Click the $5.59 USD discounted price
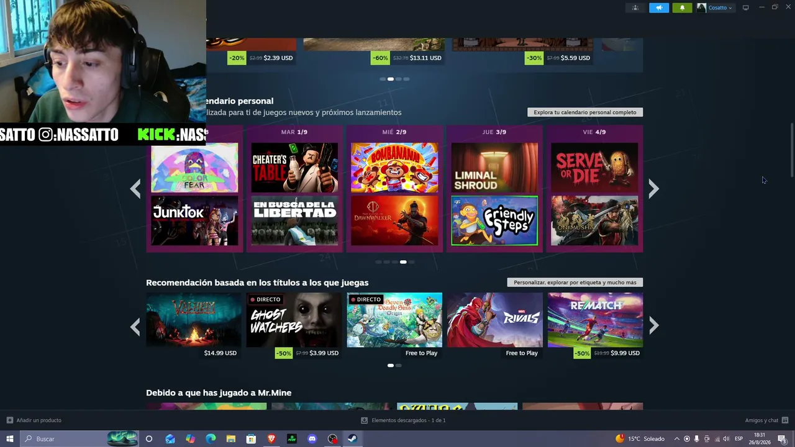795x447 pixels. click(x=575, y=58)
